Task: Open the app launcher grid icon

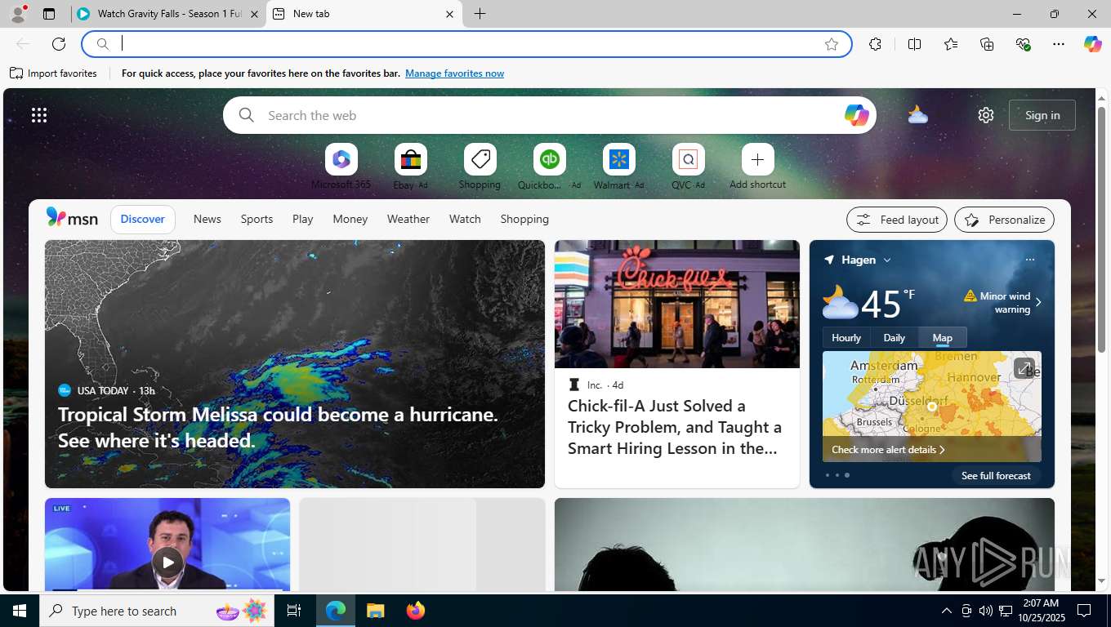Action: point(39,115)
